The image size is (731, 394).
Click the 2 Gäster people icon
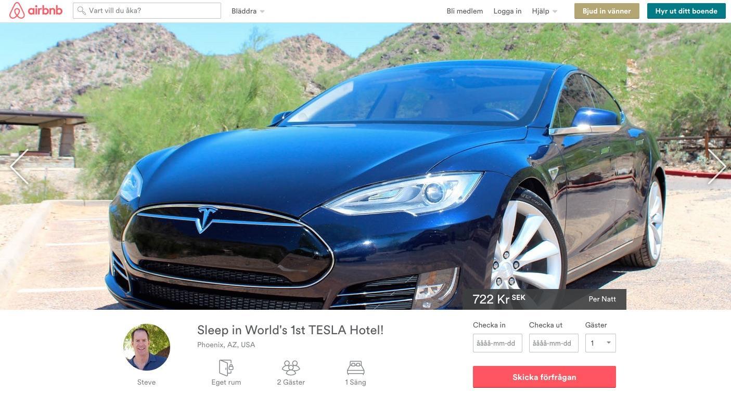coord(291,367)
